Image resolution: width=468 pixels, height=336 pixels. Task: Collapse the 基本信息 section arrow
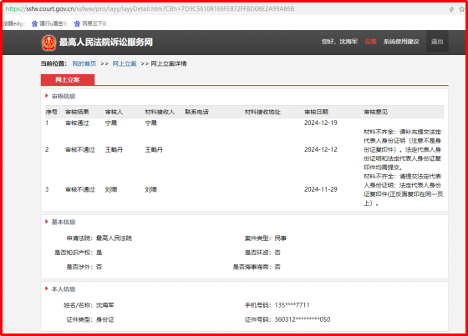(47, 222)
